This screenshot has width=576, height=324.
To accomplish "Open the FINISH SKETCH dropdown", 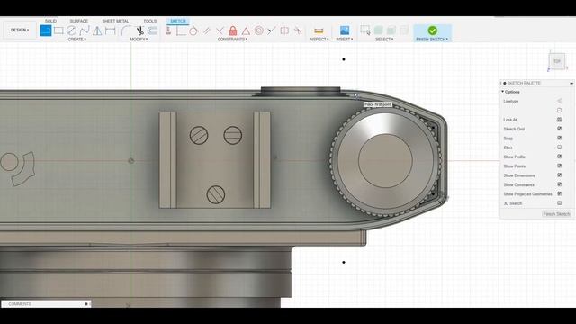I will 432,40.
